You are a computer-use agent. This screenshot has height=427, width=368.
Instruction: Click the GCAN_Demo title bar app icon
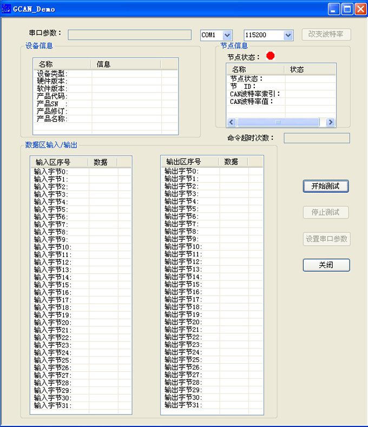tap(7, 9)
